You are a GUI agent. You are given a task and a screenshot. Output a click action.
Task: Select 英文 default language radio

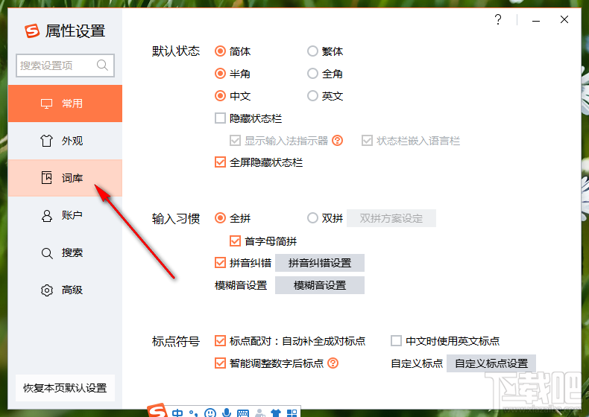[312, 96]
